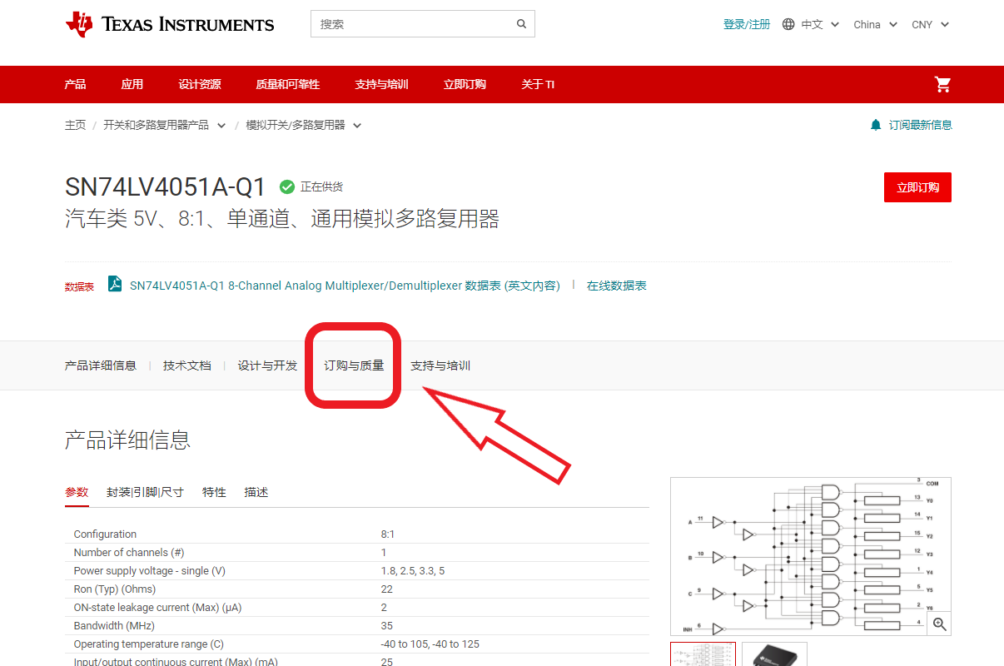Click Bandwidth (MHz) row

[x=357, y=626]
